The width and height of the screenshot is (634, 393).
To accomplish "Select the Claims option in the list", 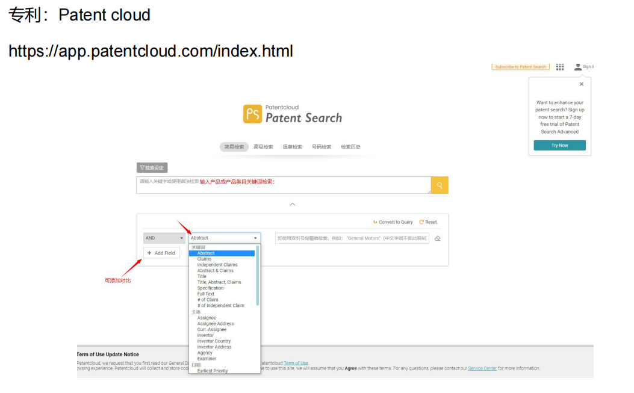I will tap(204, 259).
